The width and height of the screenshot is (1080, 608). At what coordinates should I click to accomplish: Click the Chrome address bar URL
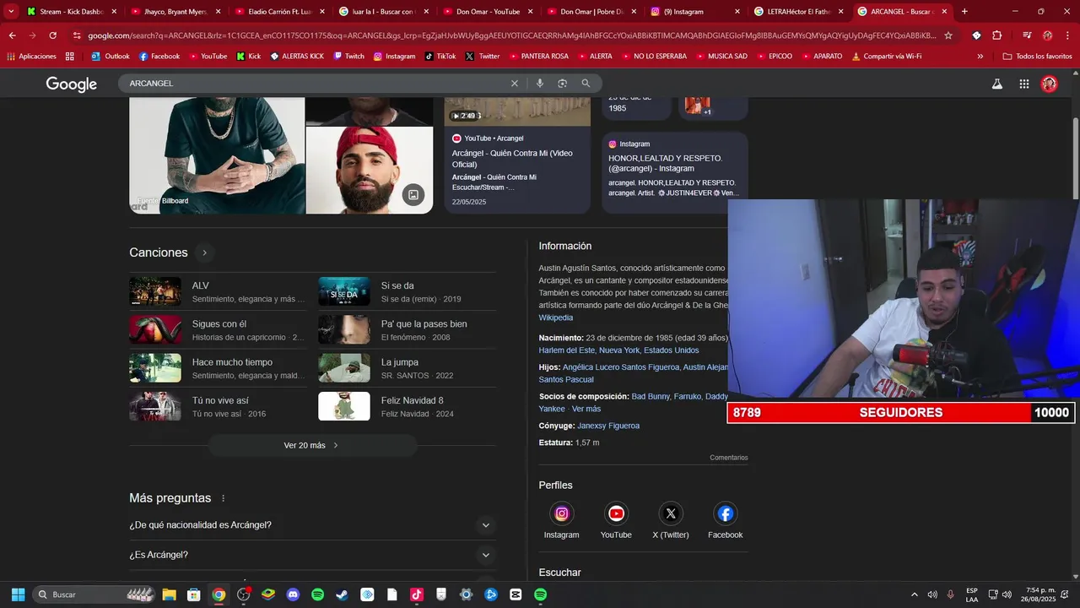[512, 35]
